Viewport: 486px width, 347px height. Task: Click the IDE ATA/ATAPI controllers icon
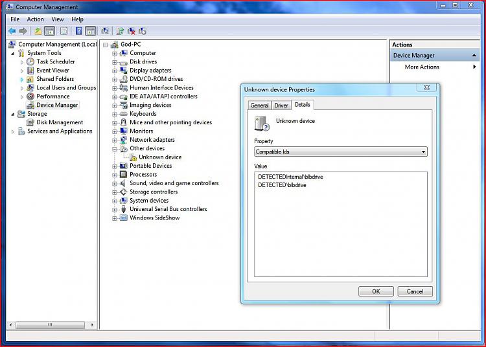click(123, 96)
